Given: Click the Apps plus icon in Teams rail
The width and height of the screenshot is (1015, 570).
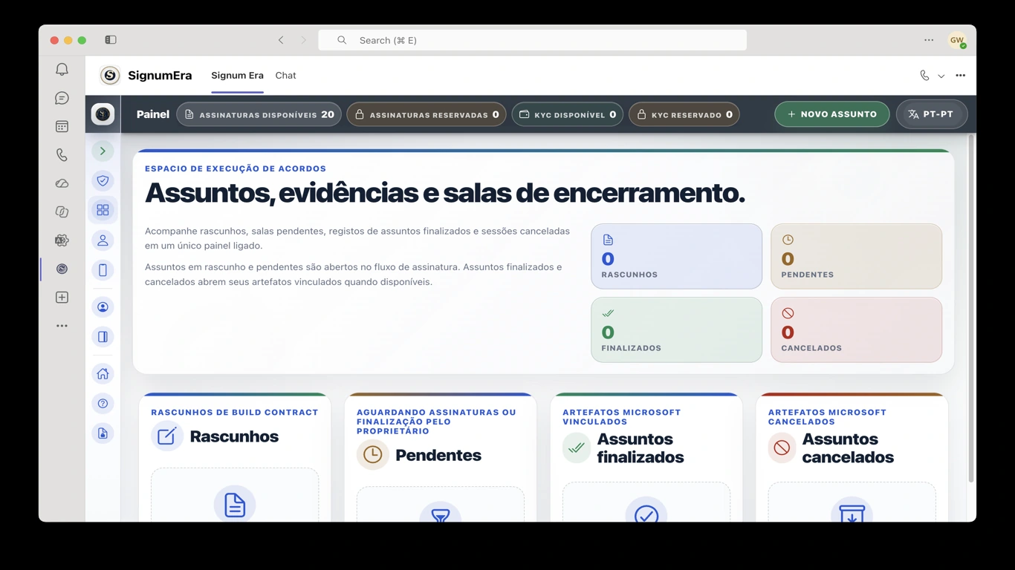Looking at the screenshot, I should coord(62,298).
